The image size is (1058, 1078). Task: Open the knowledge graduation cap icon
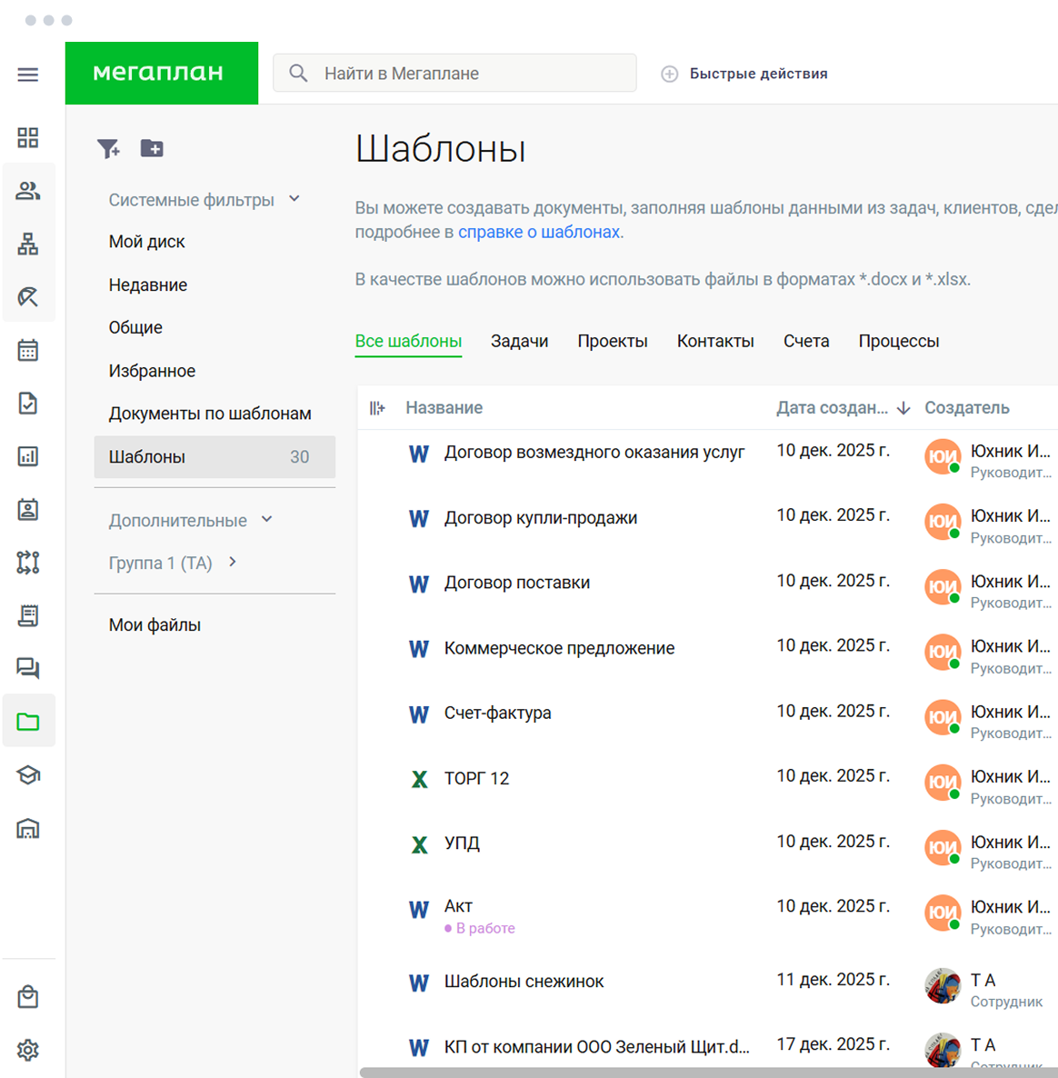[x=27, y=774]
